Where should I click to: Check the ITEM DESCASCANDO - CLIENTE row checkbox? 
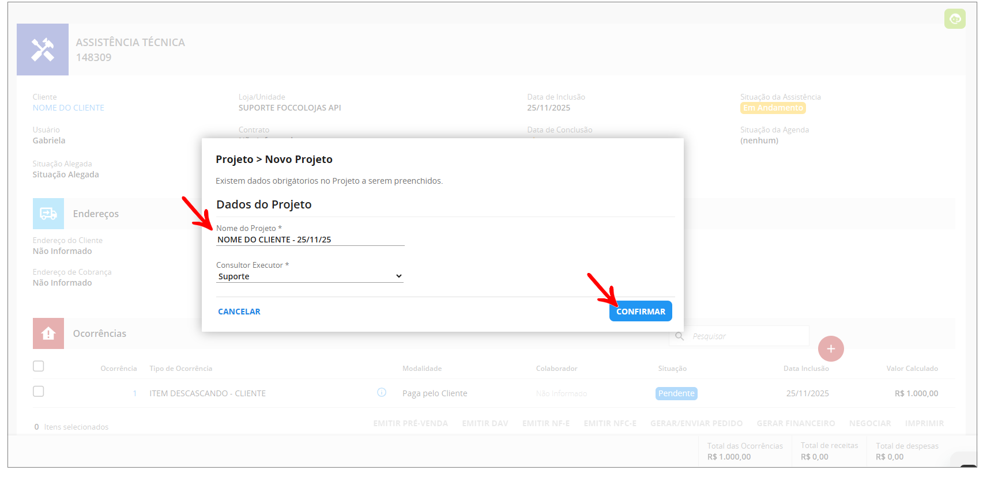click(39, 392)
